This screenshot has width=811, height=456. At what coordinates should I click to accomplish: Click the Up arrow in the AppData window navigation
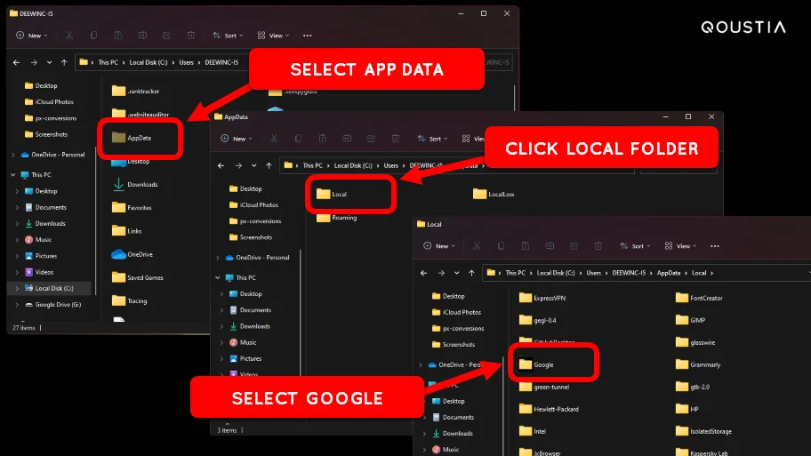point(269,165)
